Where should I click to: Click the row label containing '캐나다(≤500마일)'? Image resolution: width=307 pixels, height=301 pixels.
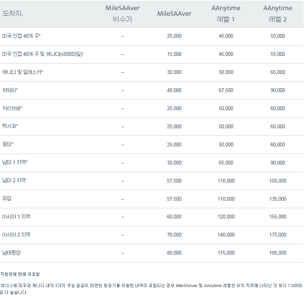tap(43, 54)
